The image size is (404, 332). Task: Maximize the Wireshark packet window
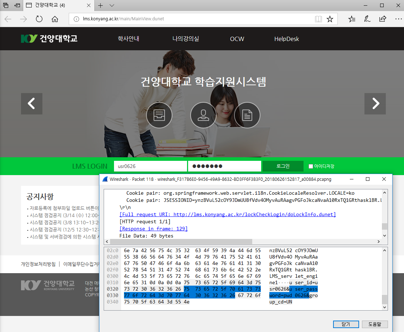(x=368, y=179)
